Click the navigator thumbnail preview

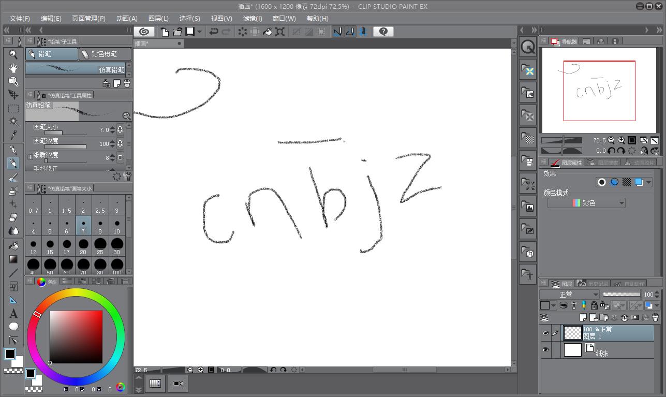598,91
